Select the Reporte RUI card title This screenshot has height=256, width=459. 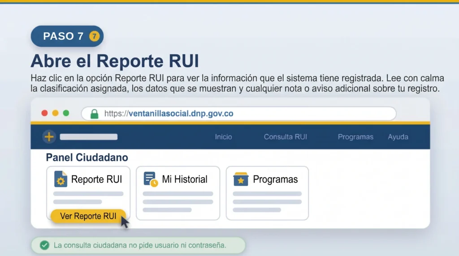coord(97,179)
